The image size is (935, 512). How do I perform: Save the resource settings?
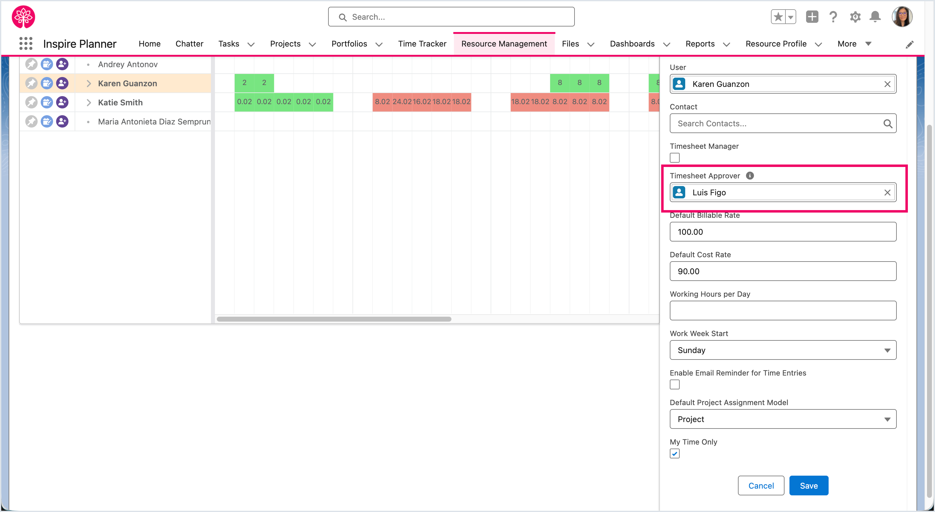click(x=808, y=486)
